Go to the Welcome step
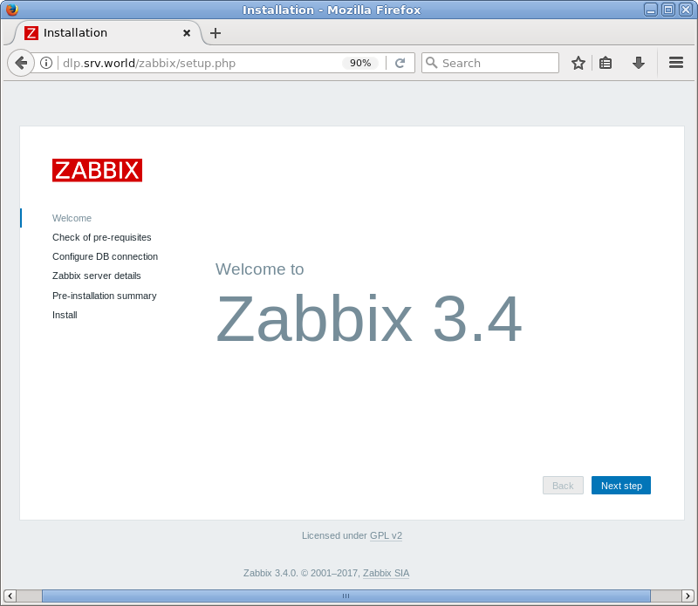This screenshot has width=698, height=606. (72, 218)
